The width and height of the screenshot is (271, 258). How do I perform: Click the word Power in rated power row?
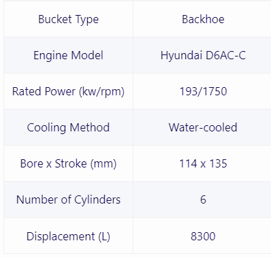click(x=60, y=91)
